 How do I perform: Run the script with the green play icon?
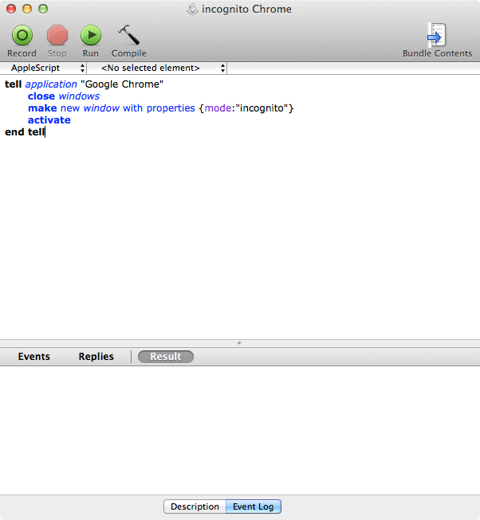pos(91,35)
